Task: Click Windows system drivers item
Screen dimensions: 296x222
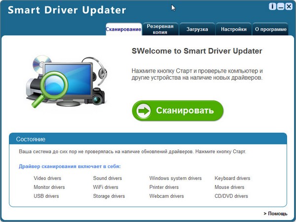Action: coord(175,178)
